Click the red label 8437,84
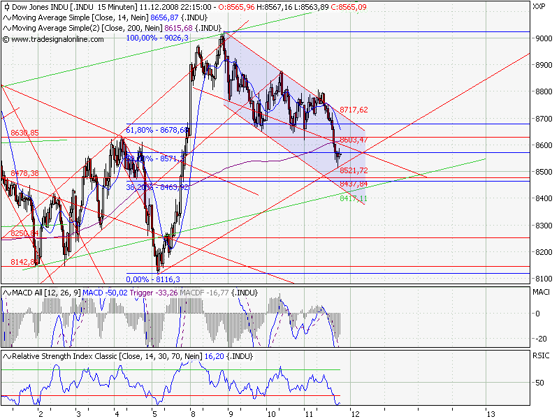Viewport: 559px width, 419px height. [354, 184]
